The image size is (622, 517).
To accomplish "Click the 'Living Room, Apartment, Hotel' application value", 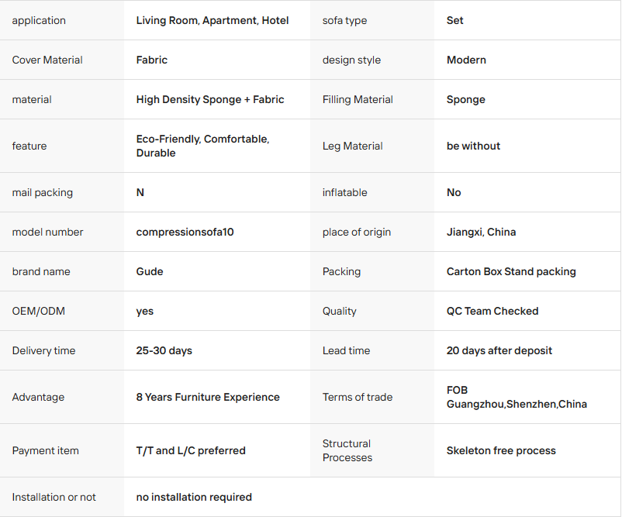I will coord(213,20).
